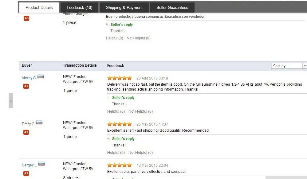Click the flag icon beside Sergey L.
The height and width of the screenshot is (179, 307).
41,164
